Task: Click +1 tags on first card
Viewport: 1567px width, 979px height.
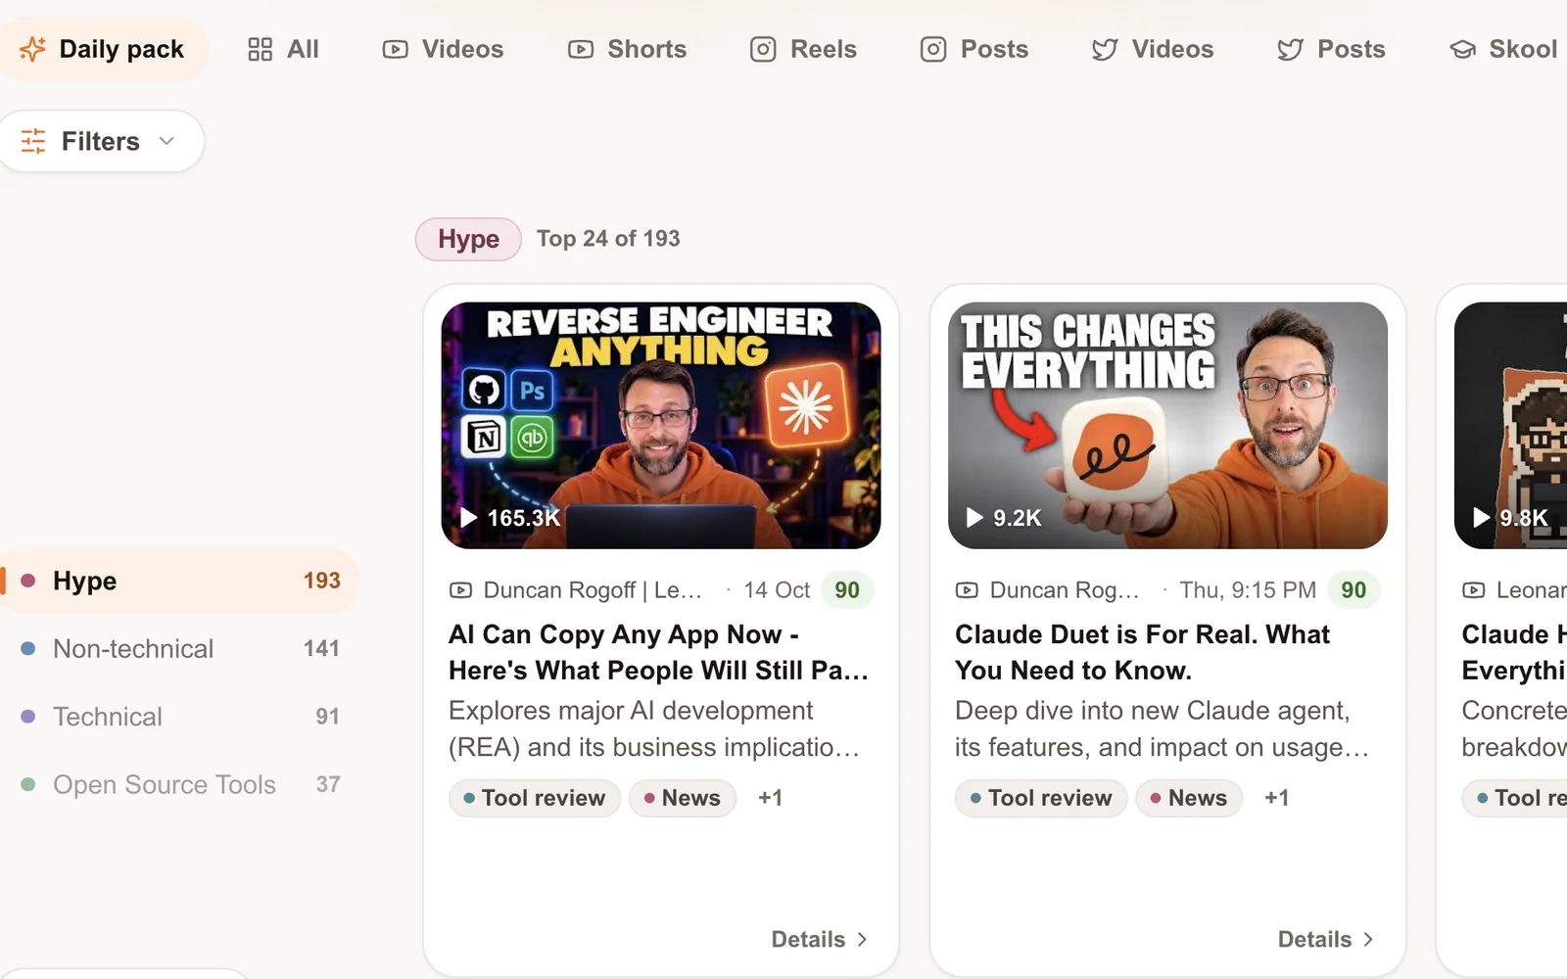Action: pyautogui.click(x=771, y=798)
